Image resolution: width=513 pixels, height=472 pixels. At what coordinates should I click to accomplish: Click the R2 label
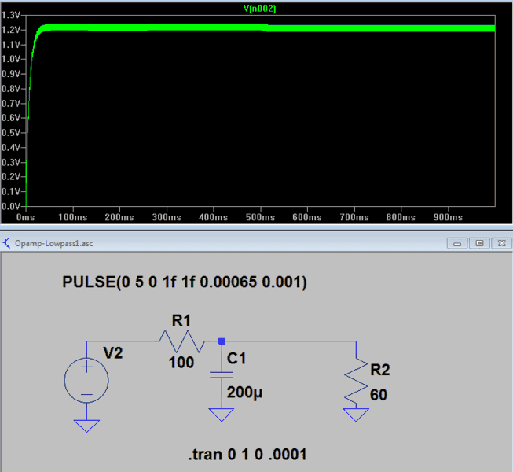(380, 371)
